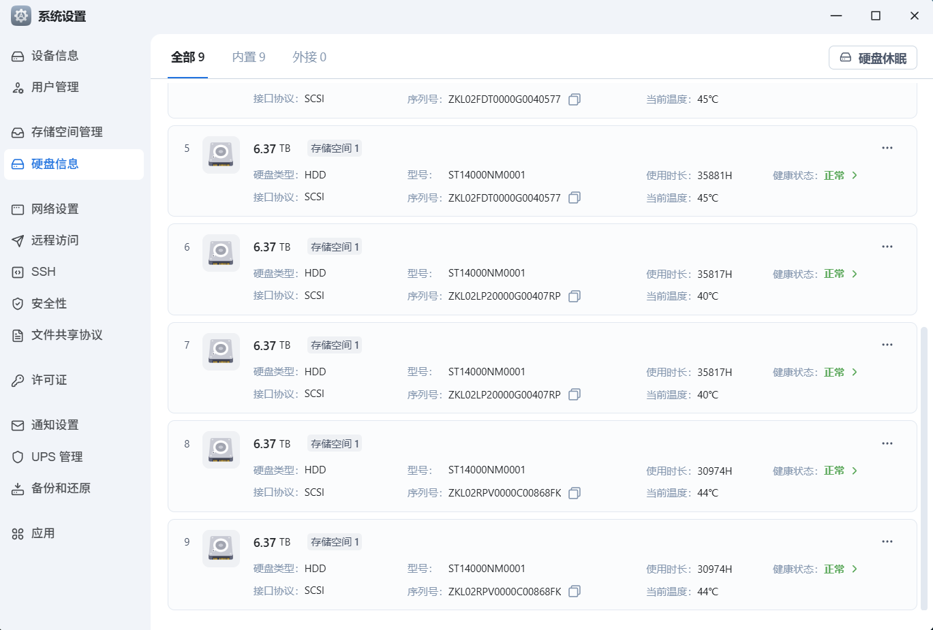Switch to the 内置 9 tab
Screen dimensions: 933x630
249,57
